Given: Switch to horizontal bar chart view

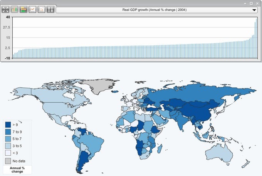Looking at the screenshot, I should point(24,10).
